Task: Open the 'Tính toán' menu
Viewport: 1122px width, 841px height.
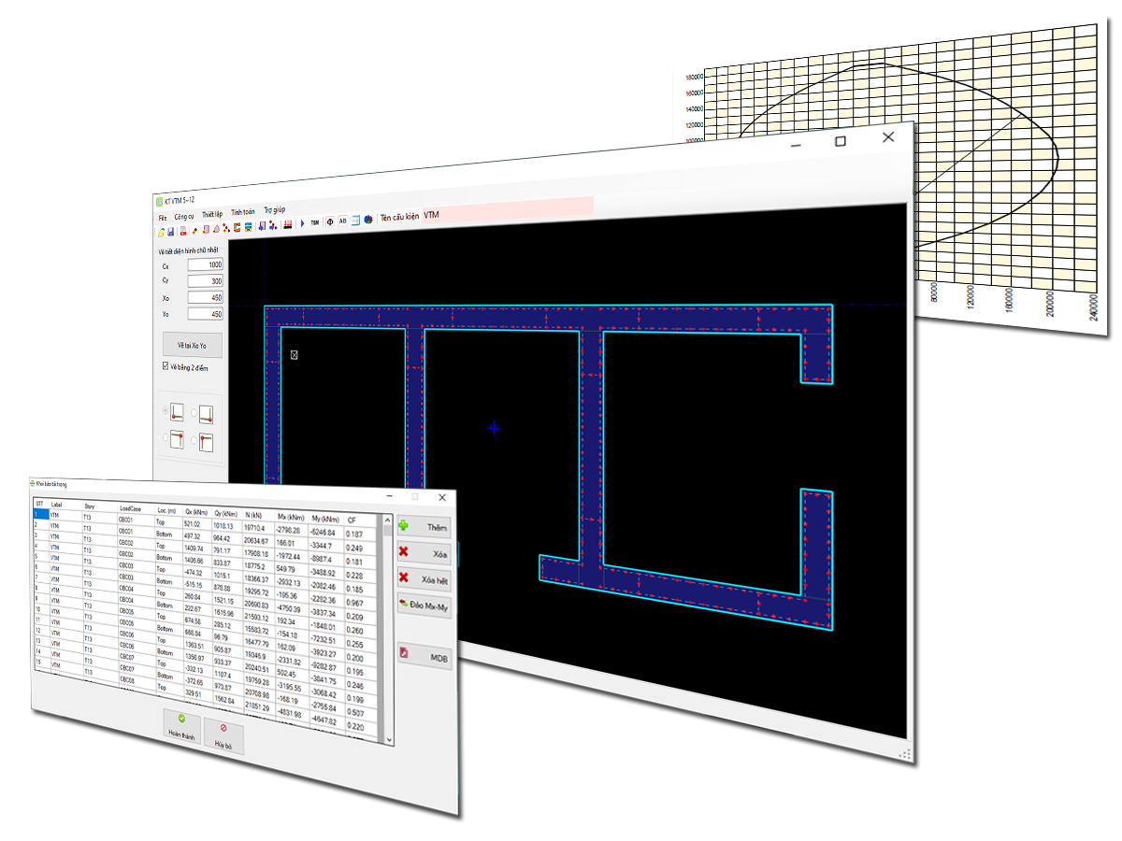Action: pyautogui.click(x=242, y=212)
